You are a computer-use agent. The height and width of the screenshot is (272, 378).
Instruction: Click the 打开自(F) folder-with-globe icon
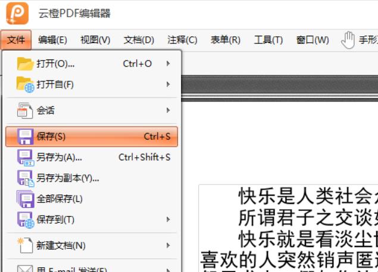(26, 85)
